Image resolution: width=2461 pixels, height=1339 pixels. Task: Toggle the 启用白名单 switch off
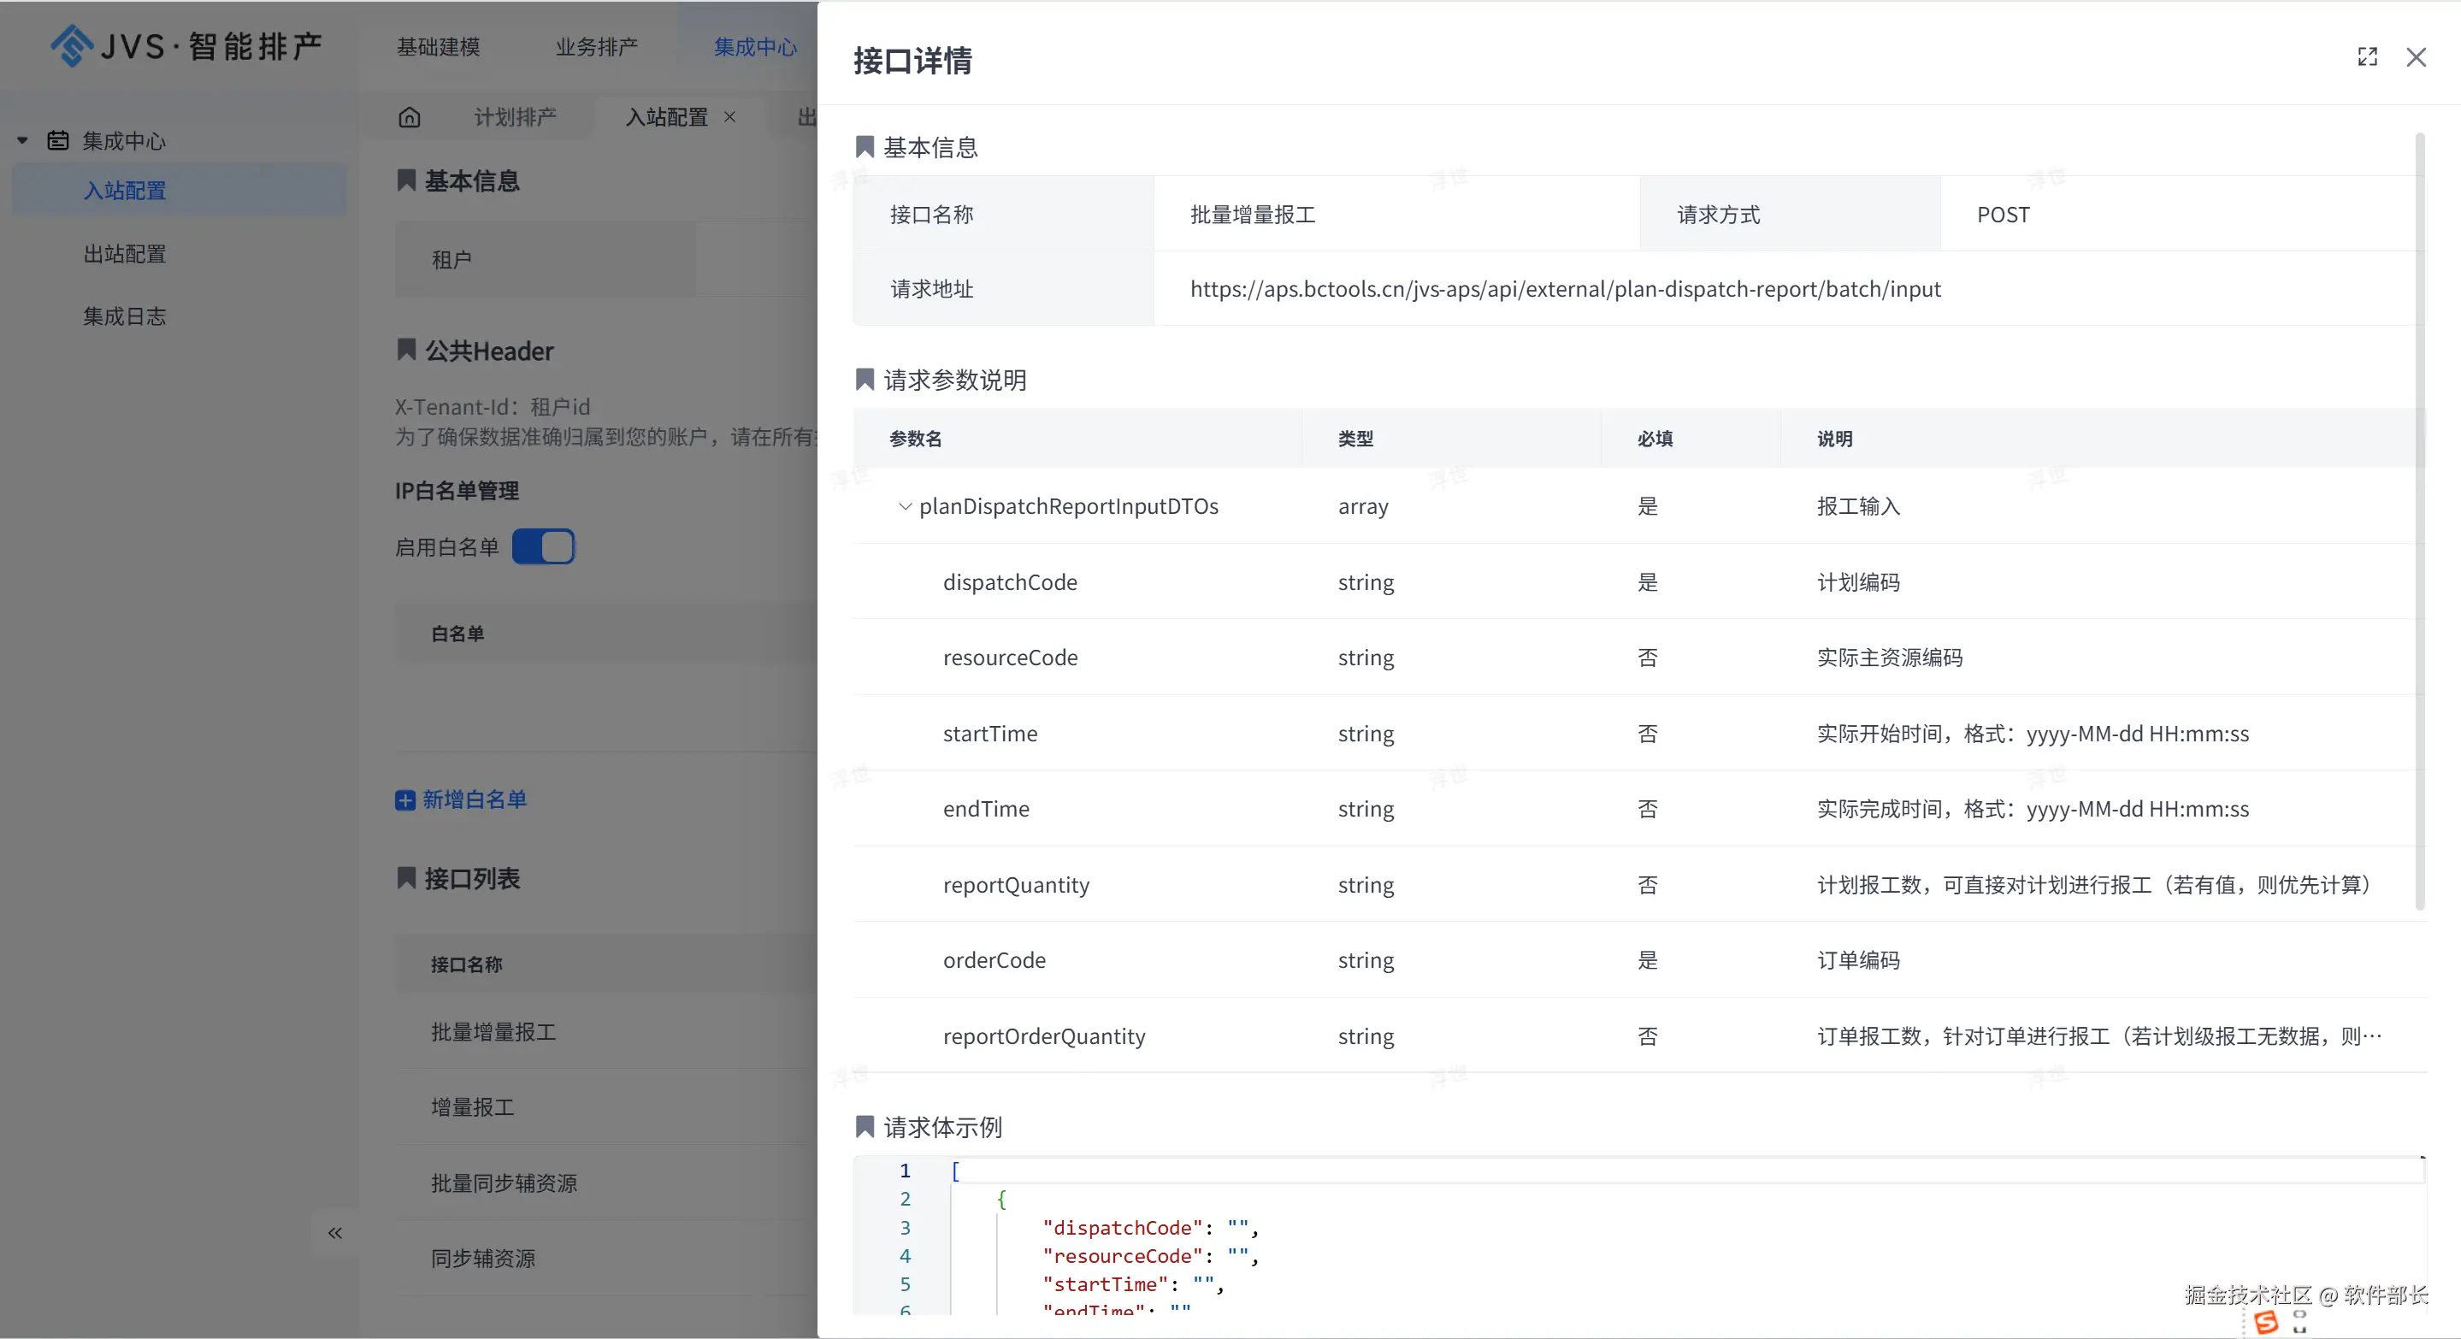pyautogui.click(x=543, y=546)
